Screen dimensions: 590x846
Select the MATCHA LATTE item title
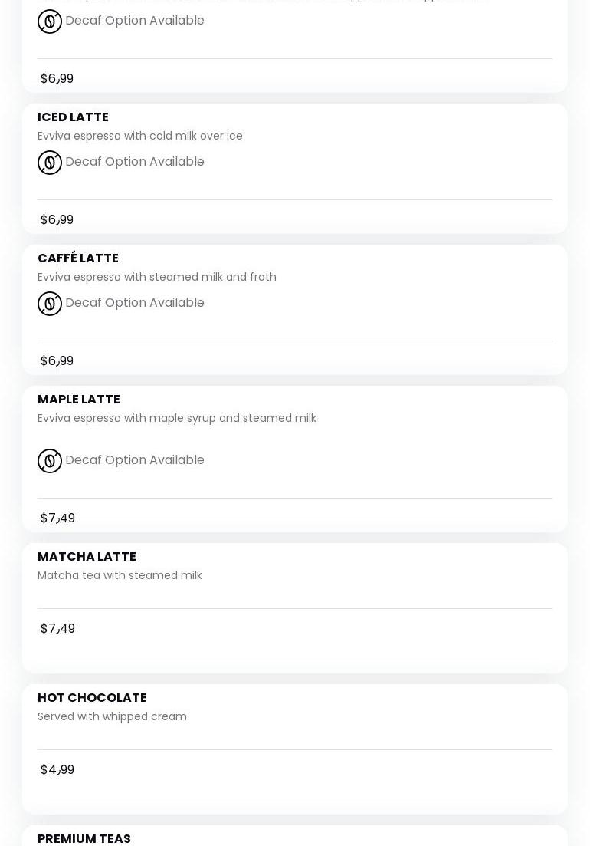[x=87, y=557]
